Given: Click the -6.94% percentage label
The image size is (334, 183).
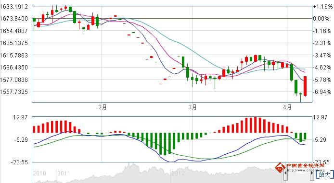Looking at the screenshot, I should pyautogui.click(x=322, y=92).
